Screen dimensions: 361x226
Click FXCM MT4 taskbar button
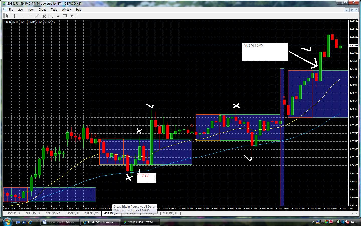(x=140, y=222)
